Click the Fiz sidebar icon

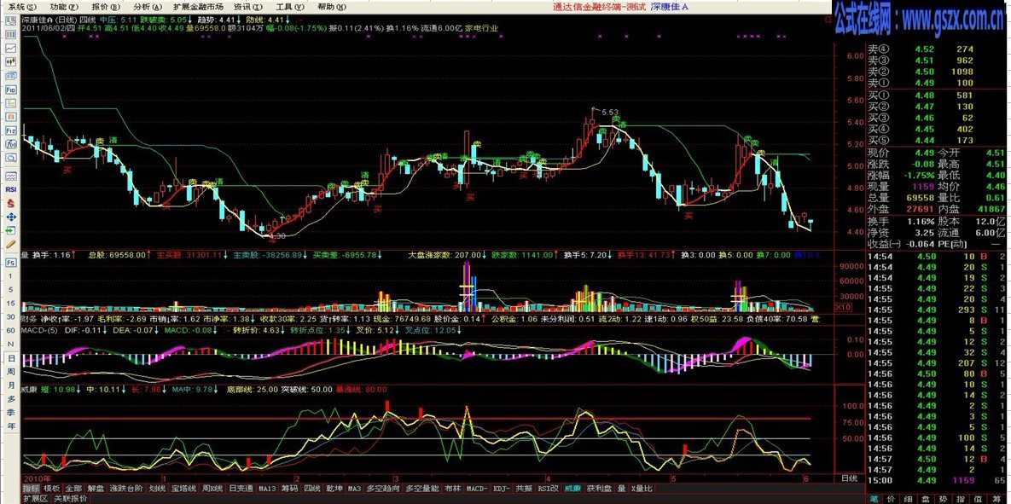(11, 130)
